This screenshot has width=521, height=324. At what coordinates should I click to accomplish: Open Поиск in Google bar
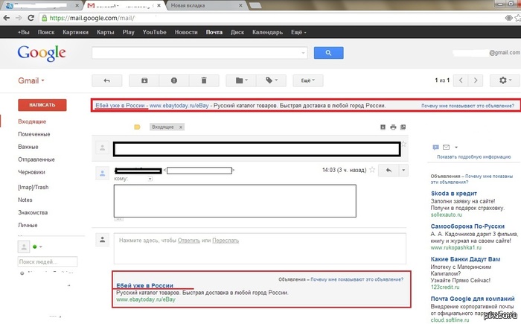point(46,32)
